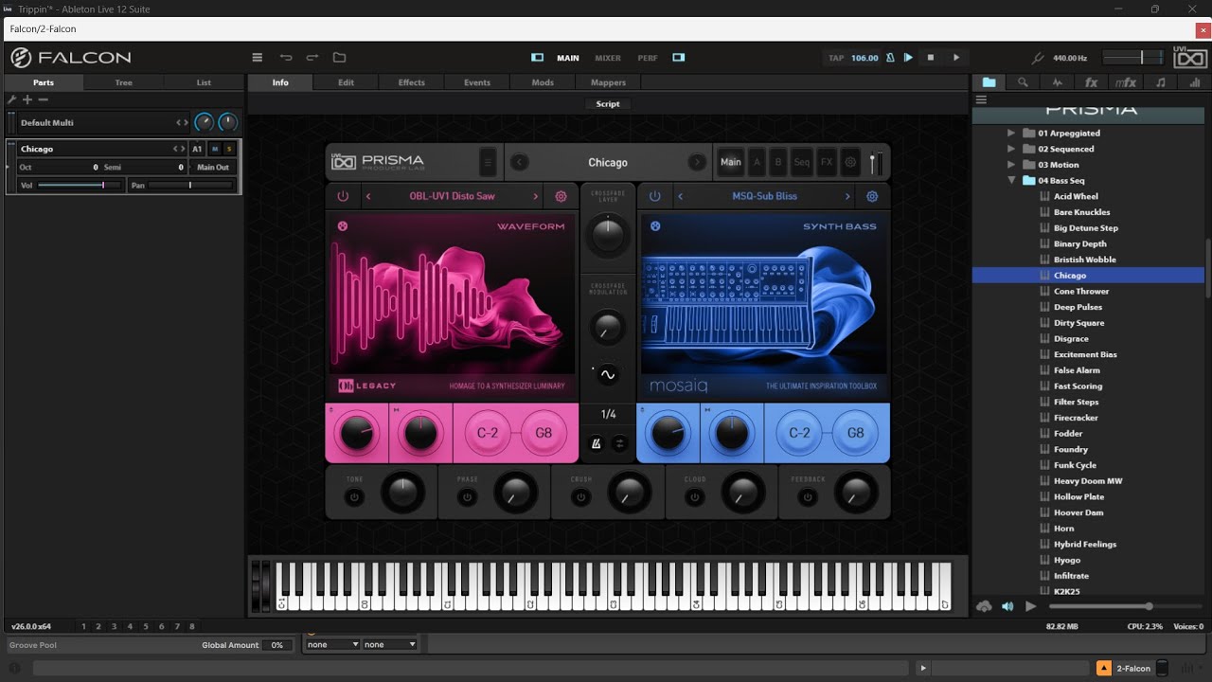
Task: Open the Prisma FX page
Action: pyautogui.click(x=826, y=162)
